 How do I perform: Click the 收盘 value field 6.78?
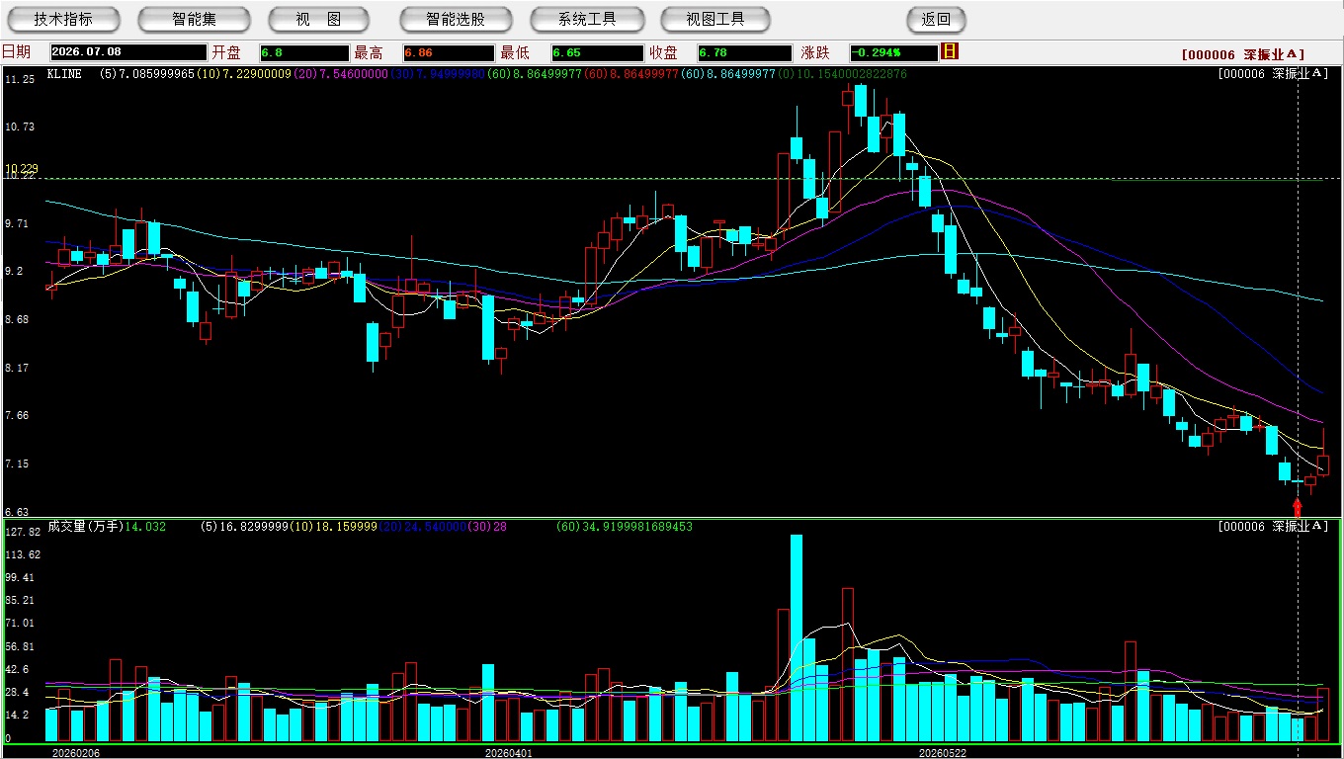(x=745, y=52)
